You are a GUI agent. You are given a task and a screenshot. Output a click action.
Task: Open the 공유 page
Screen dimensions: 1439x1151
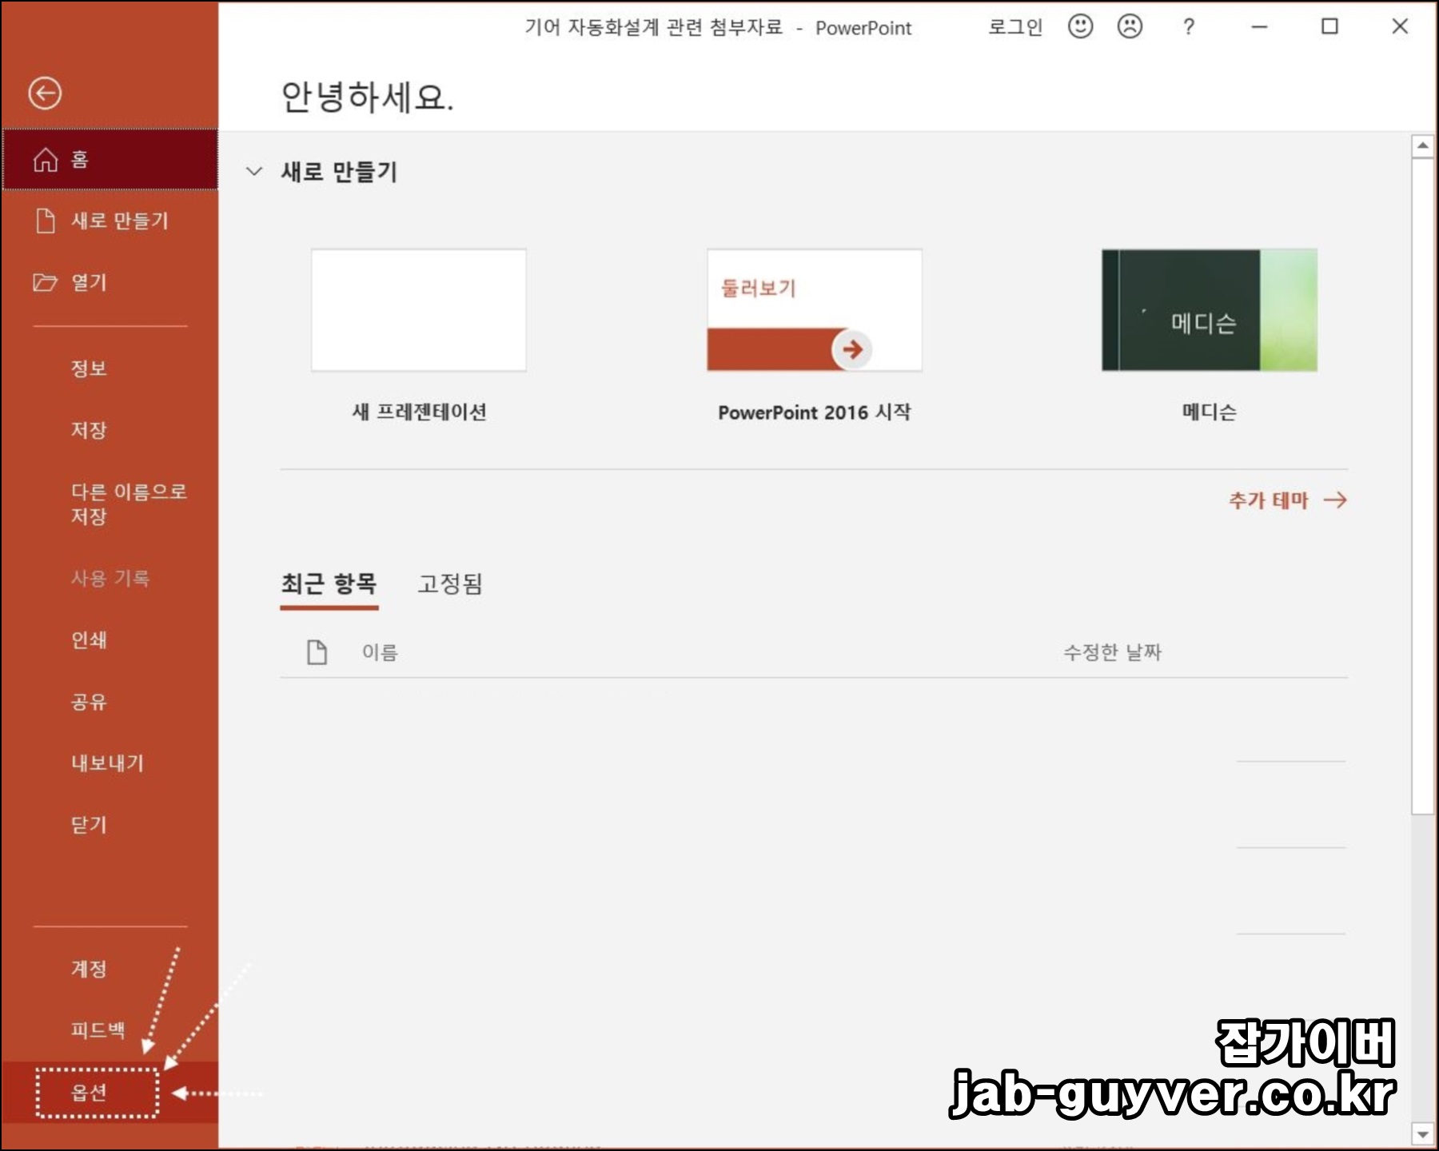click(89, 702)
